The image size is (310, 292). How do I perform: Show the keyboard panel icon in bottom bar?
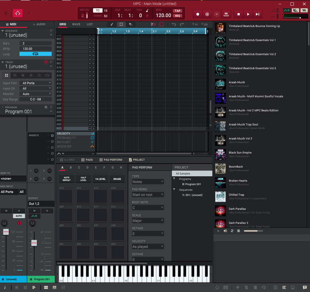pos(54,288)
